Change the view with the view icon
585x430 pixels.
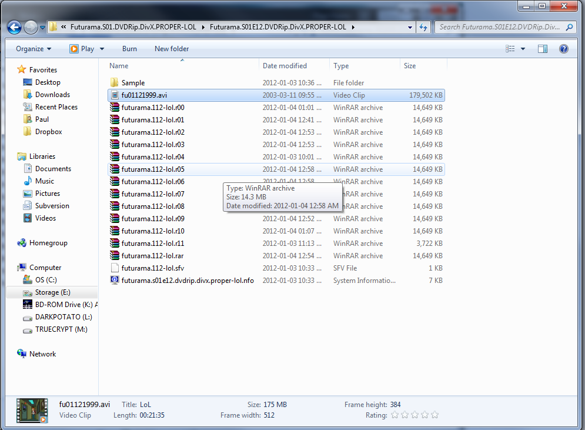[x=510, y=49]
